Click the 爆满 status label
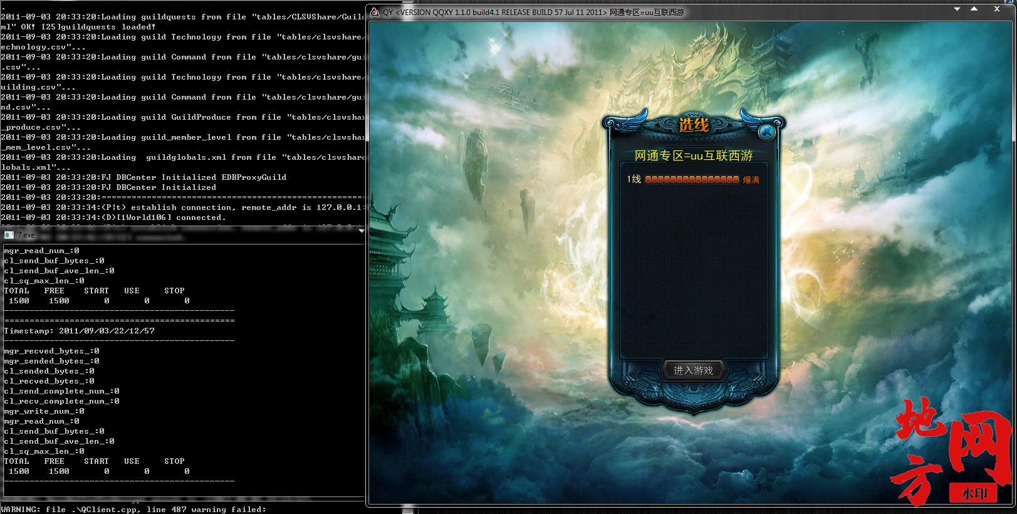 click(751, 180)
